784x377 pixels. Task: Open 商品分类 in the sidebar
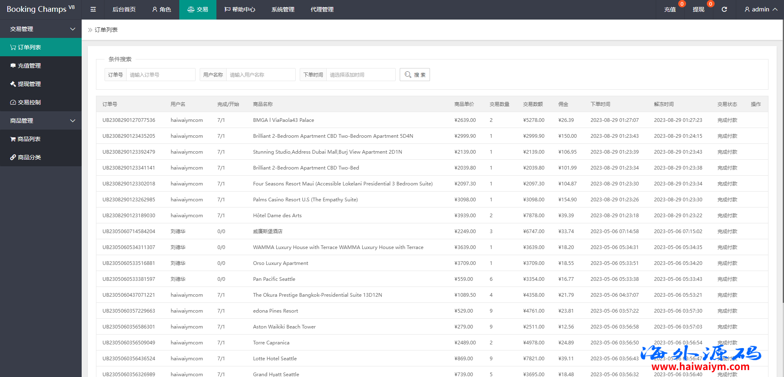29,157
